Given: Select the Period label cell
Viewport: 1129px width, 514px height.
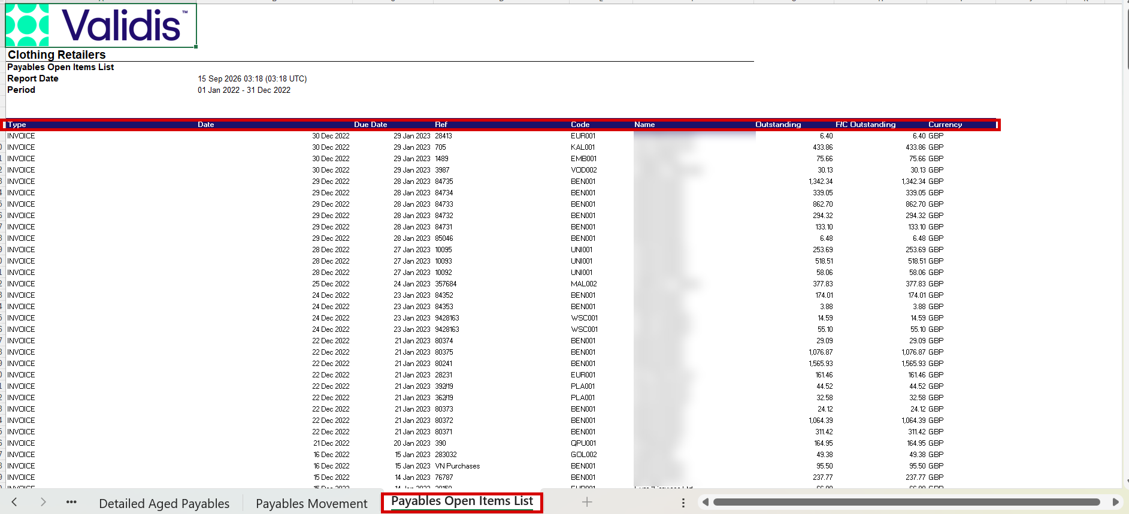Looking at the screenshot, I should coord(21,90).
